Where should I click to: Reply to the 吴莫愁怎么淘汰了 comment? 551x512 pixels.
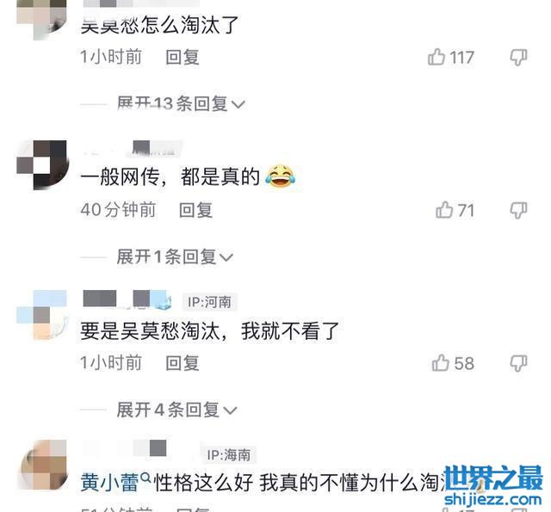[x=183, y=57]
